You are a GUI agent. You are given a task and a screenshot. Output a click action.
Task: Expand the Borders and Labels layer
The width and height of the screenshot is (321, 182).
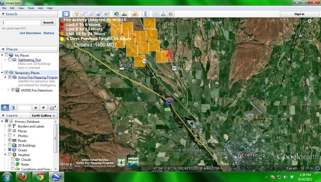tap(5, 126)
